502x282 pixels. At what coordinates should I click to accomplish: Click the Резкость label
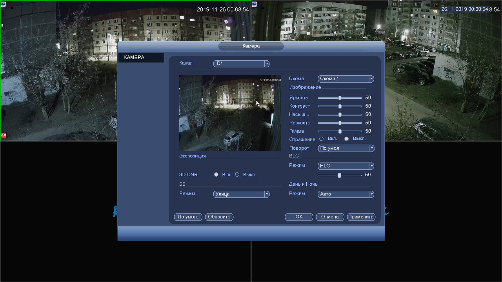tap(300, 123)
